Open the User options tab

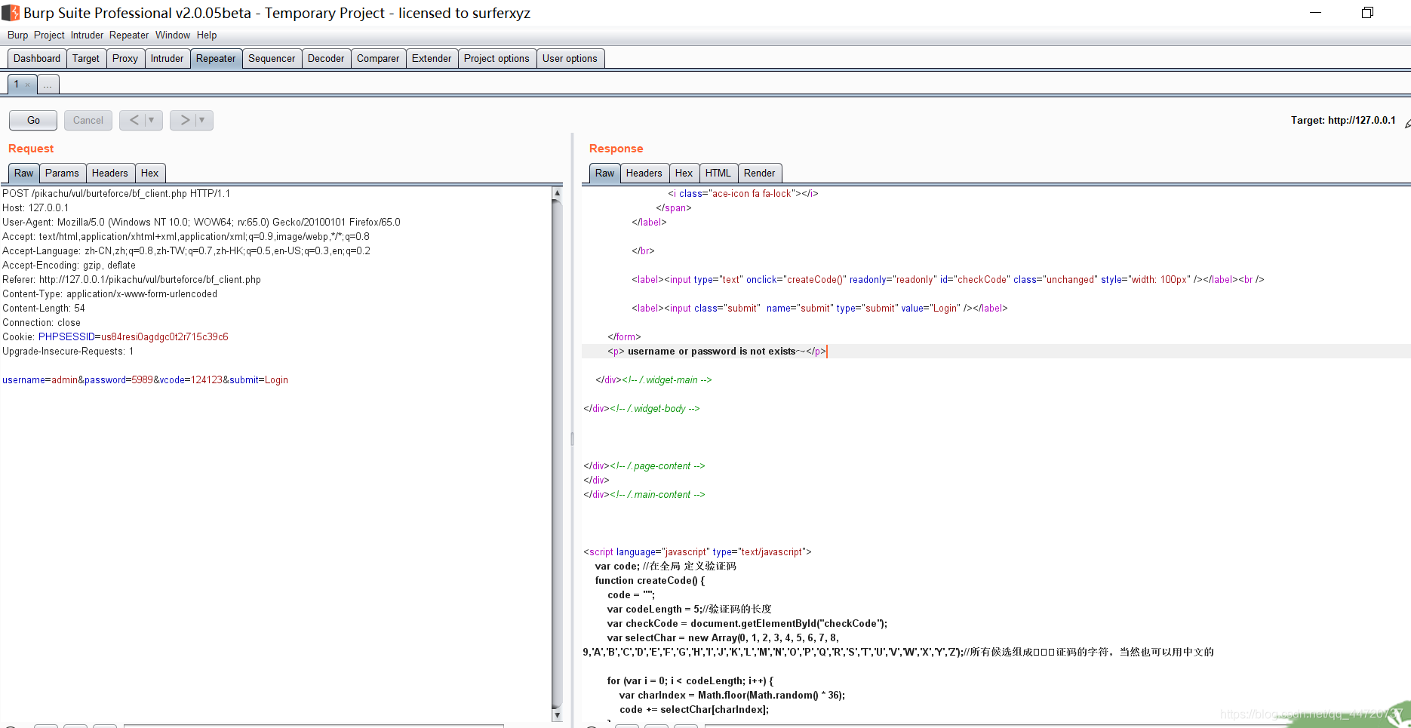(570, 58)
